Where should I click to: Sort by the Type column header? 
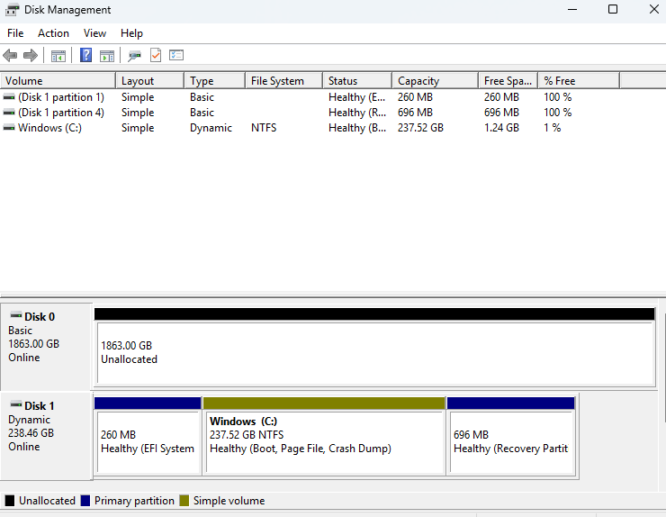point(215,81)
